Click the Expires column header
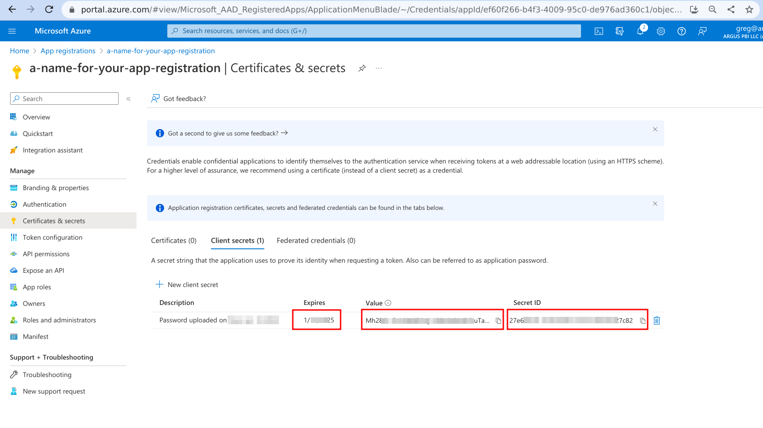Image resolution: width=763 pixels, height=428 pixels. point(314,303)
